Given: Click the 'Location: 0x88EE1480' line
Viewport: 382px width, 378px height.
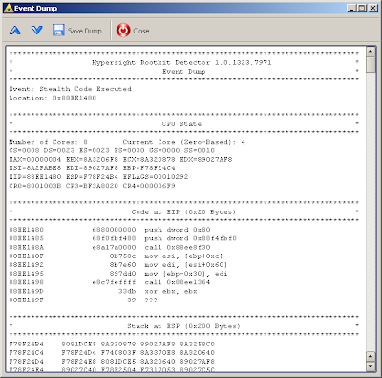Looking at the screenshot, I should click(53, 98).
